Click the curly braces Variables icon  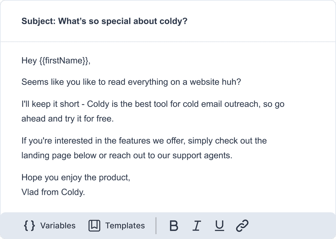(29, 226)
